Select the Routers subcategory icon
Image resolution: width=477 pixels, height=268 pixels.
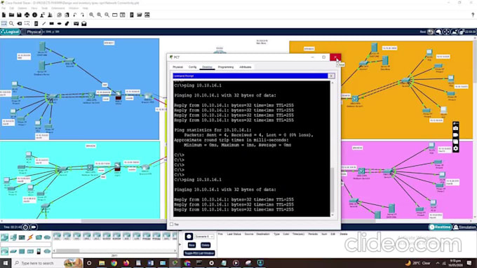point(5,251)
